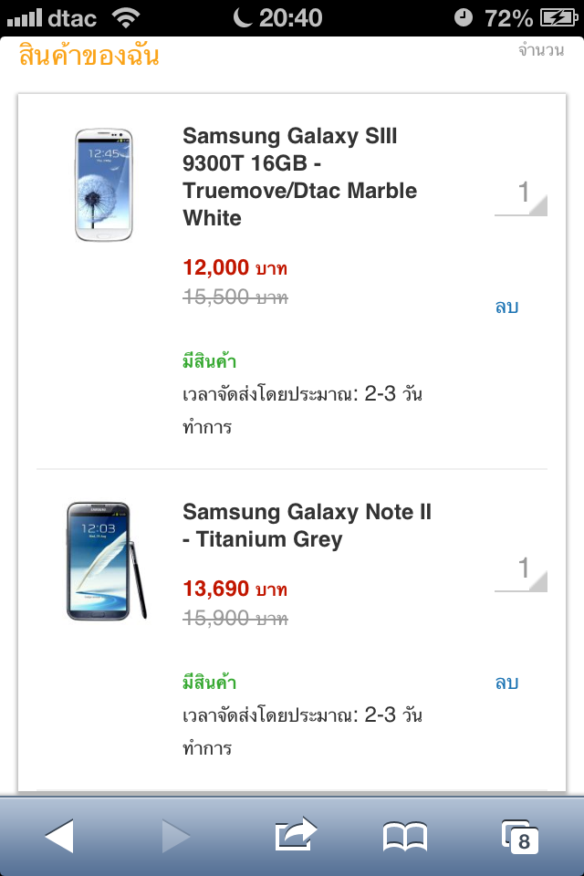584x876 pixels.
Task: Open quantity dropdown for Galaxy SIII
Action: coord(521,195)
